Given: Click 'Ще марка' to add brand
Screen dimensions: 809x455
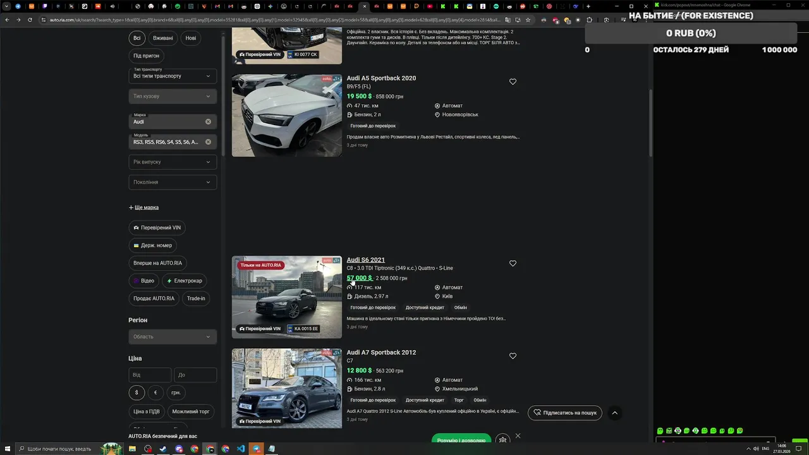Looking at the screenshot, I should [x=144, y=207].
